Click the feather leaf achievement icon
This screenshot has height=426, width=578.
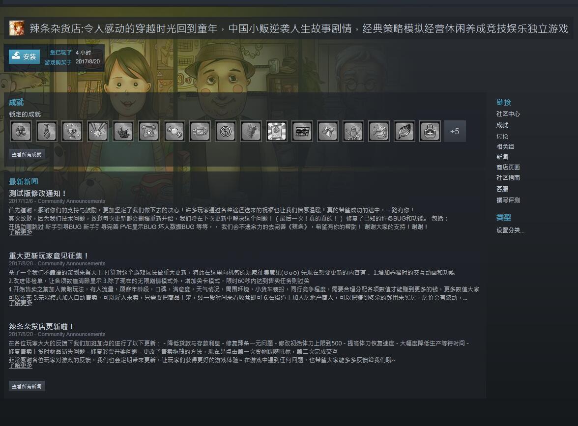[x=405, y=131]
